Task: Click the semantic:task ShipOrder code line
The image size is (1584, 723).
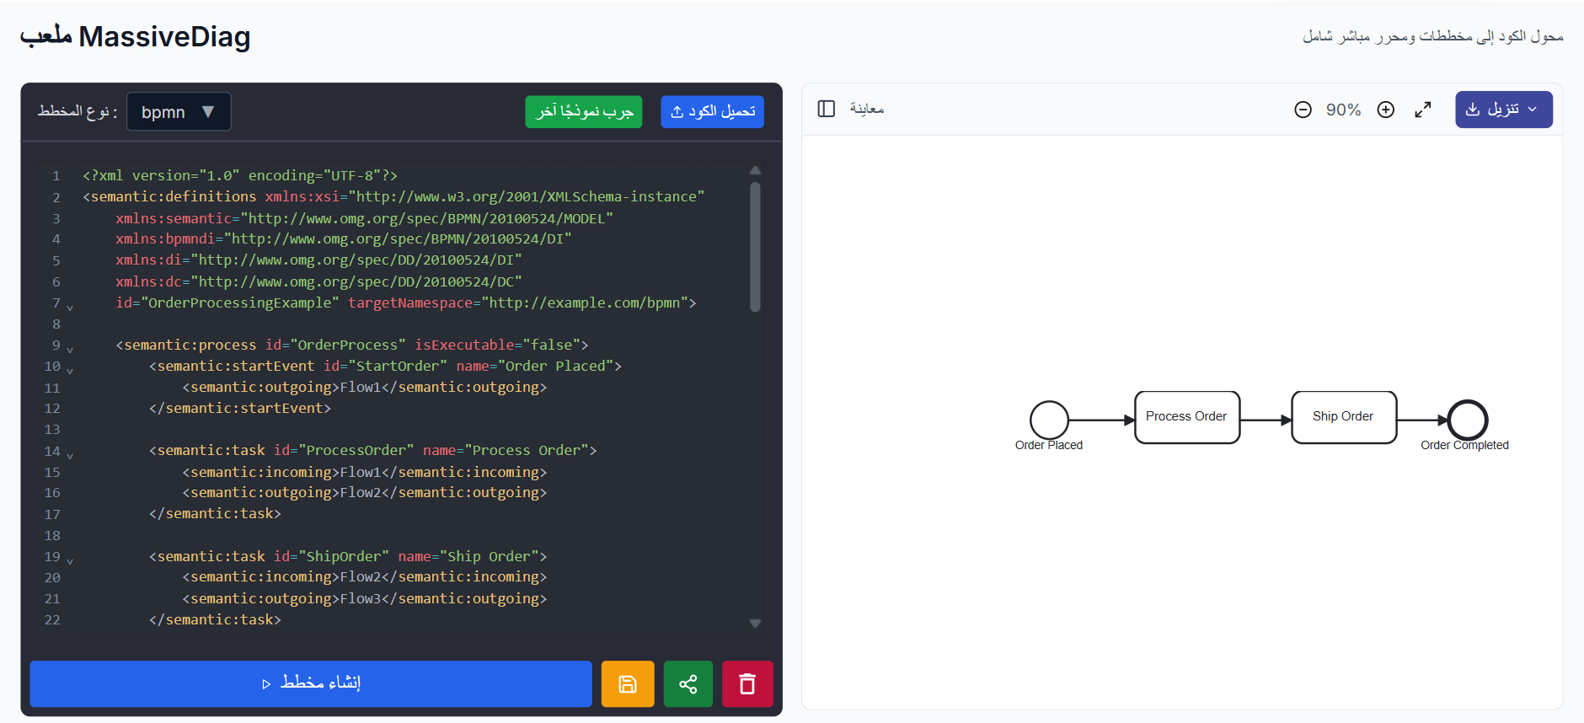Action: [348, 556]
